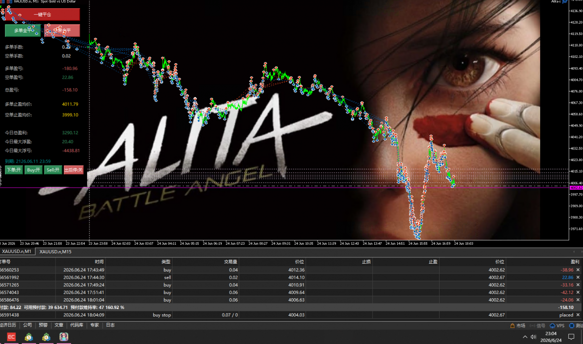Screen dimensions: 583x344
Task: Open the 日志 journal tab
Action: coord(110,325)
